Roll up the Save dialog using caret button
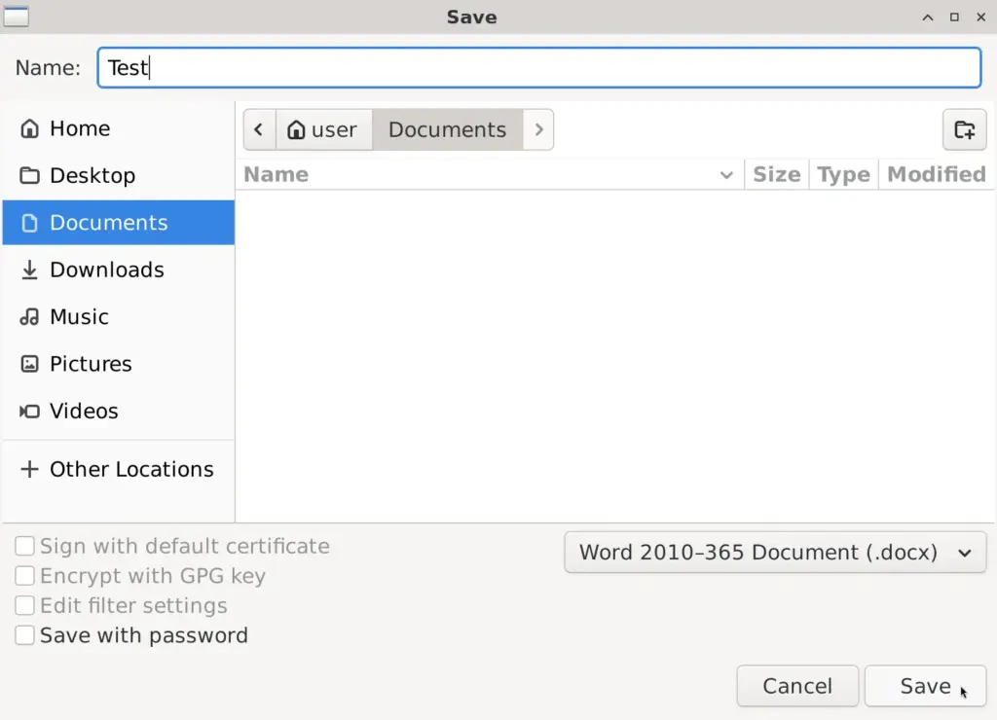 (928, 18)
